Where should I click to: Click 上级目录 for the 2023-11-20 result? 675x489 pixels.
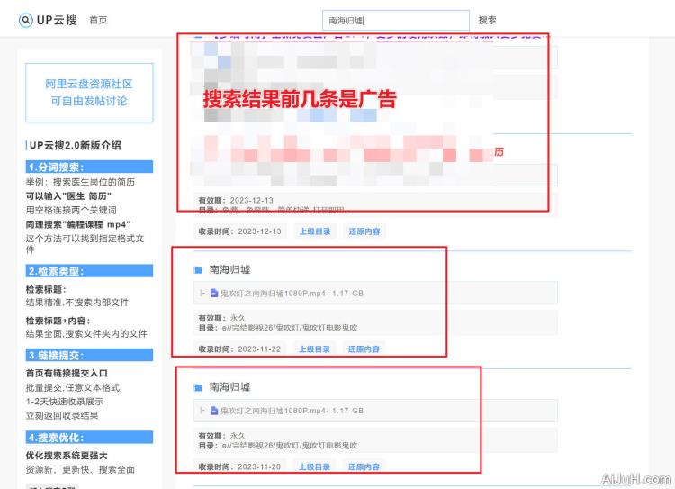pyautogui.click(x=314, y=466)
